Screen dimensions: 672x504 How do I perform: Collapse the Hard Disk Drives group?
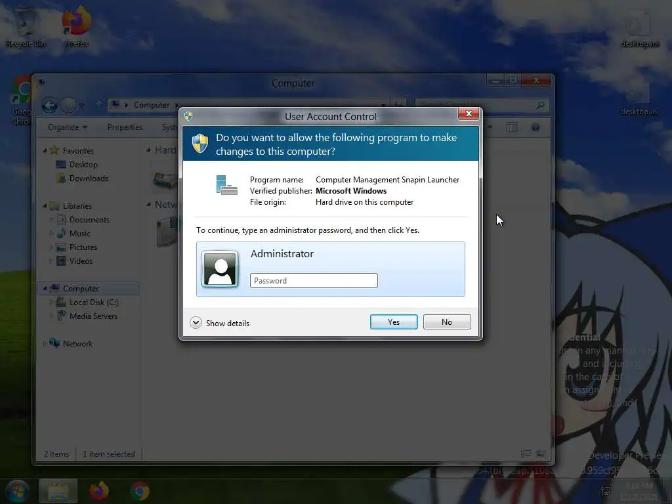coord(148,150)
